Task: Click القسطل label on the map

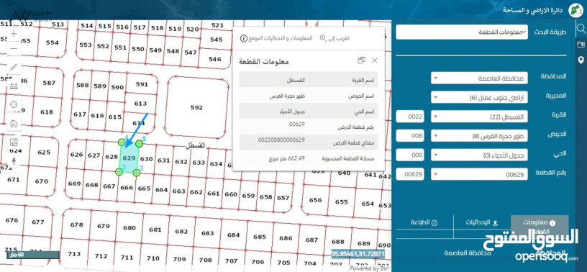Action: click(196, 146)
